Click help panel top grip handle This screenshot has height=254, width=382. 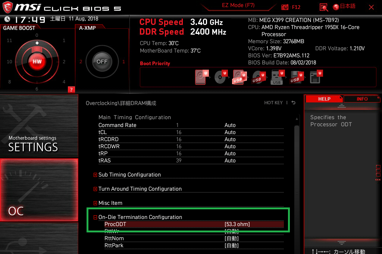(x=342, y=106)
